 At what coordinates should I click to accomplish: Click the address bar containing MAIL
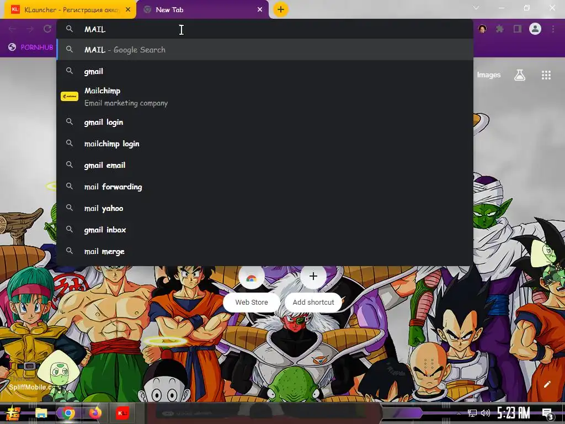click(264, 29)
